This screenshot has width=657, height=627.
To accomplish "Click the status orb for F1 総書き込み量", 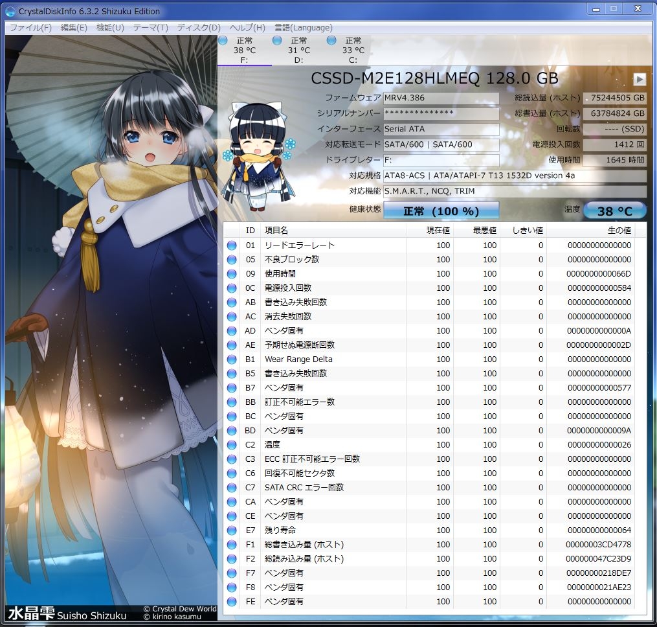I will [232, 545].
